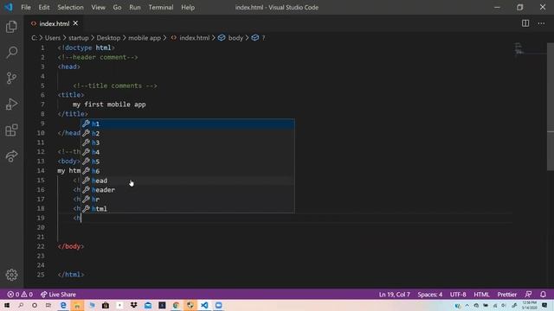Click system clock on the taskbar
The width and height of the screenshot is (554, 311).
[x=529, y=305]
